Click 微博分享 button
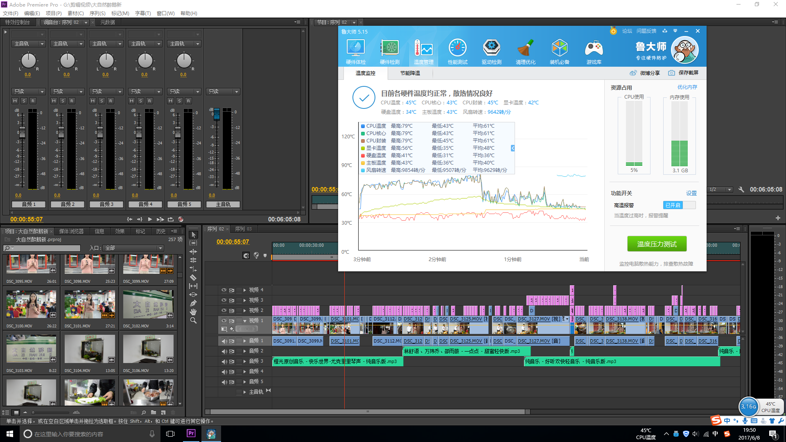 tap(645, 73)
